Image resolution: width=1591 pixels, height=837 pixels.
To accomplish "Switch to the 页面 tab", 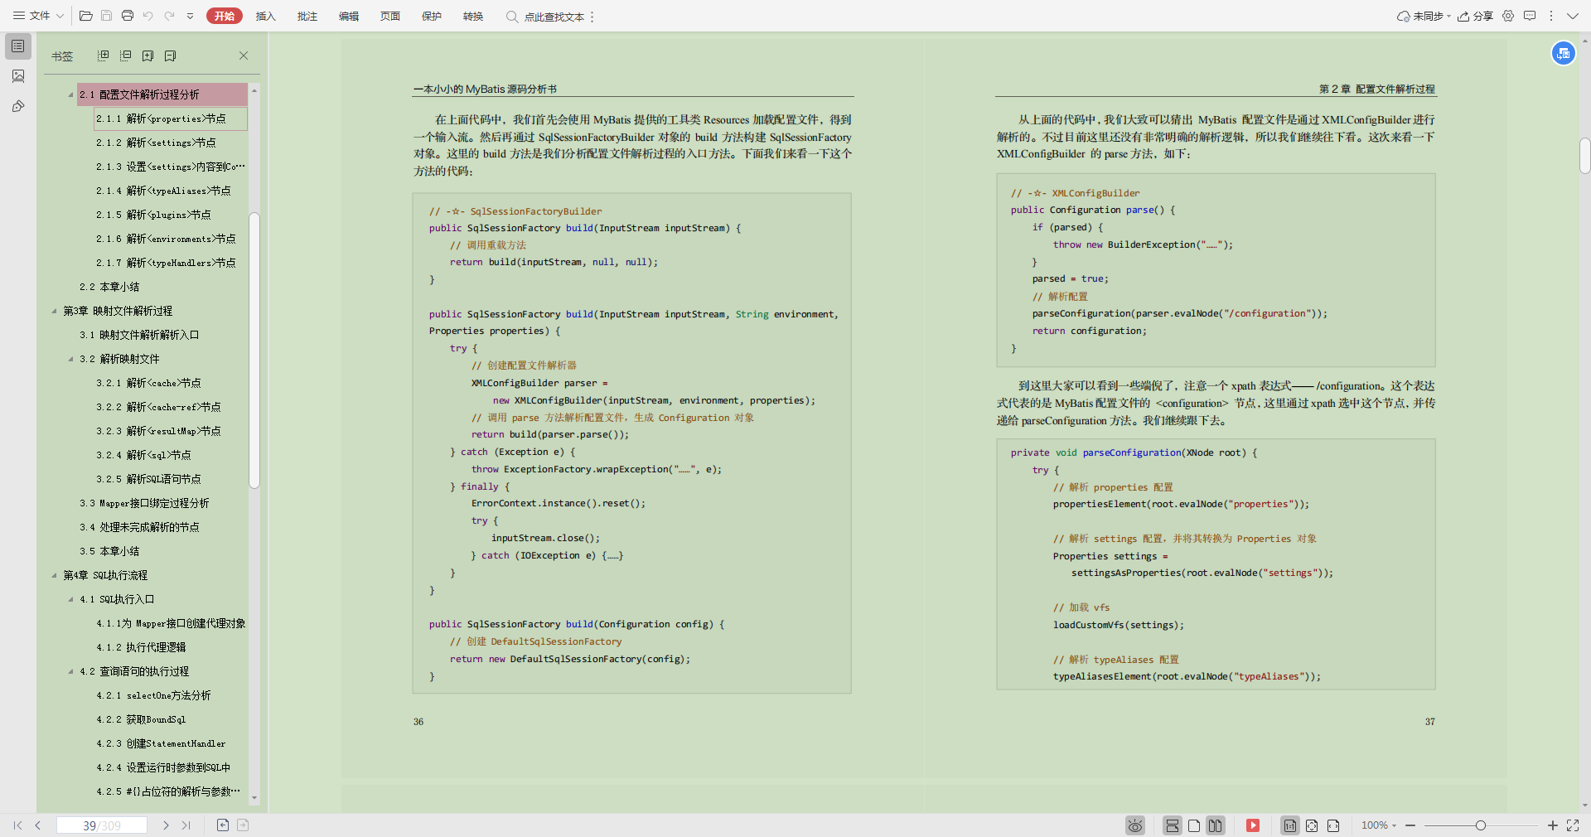I will (x=390, y=16).
